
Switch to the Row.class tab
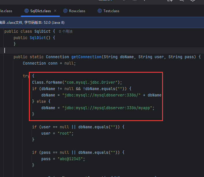77,11
